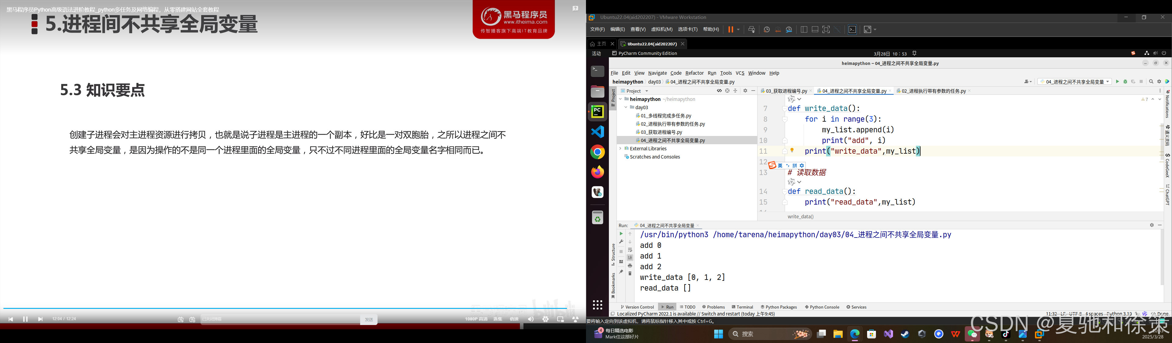
Task: Click the print icon in Run panel
Action: coord(630,265)
